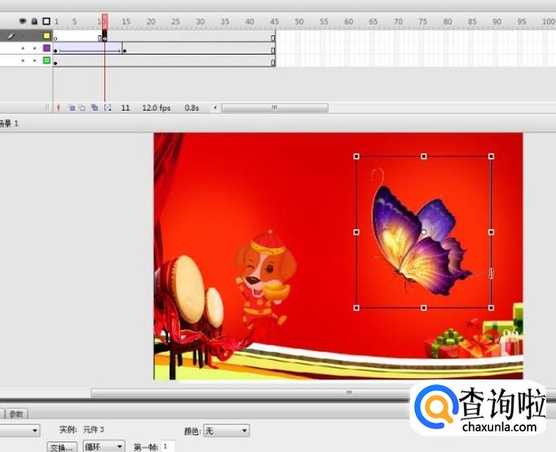Viewport: 556px width, 452px height.
Task: Open the Modify Onion Markers icon
Action: click(108, 108)
